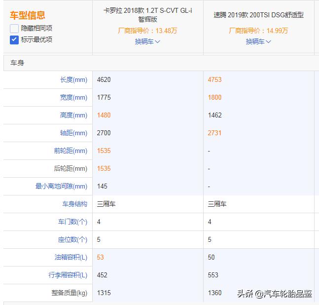
Task: Open 换辆车 dropdown under 卡罗拉
Action: pos(147,41)
